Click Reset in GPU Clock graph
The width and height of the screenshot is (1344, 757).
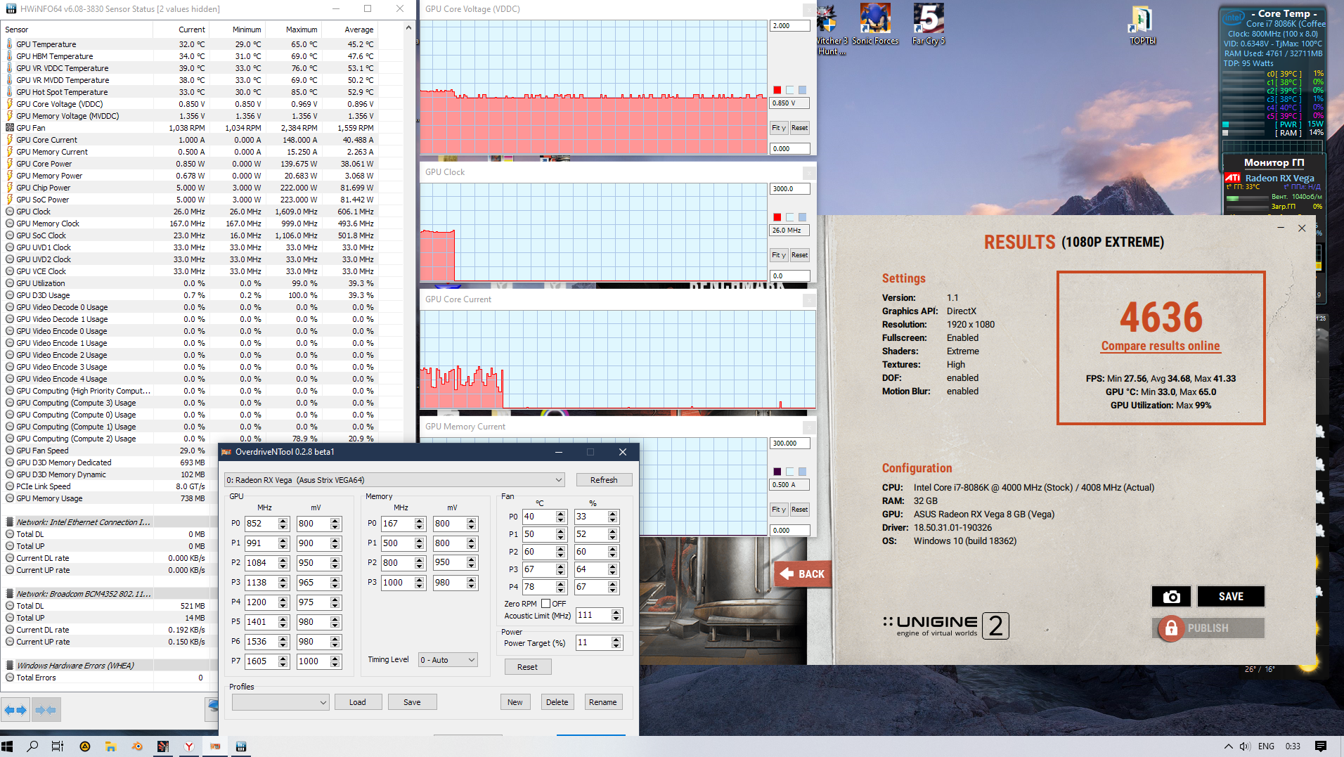(800, 255)
